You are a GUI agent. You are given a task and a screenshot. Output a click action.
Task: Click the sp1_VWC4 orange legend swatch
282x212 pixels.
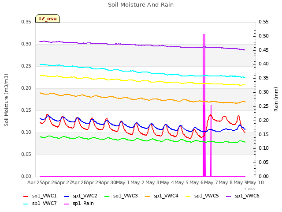(147, 196)
